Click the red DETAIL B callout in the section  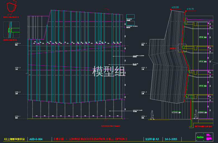[173, 48]
